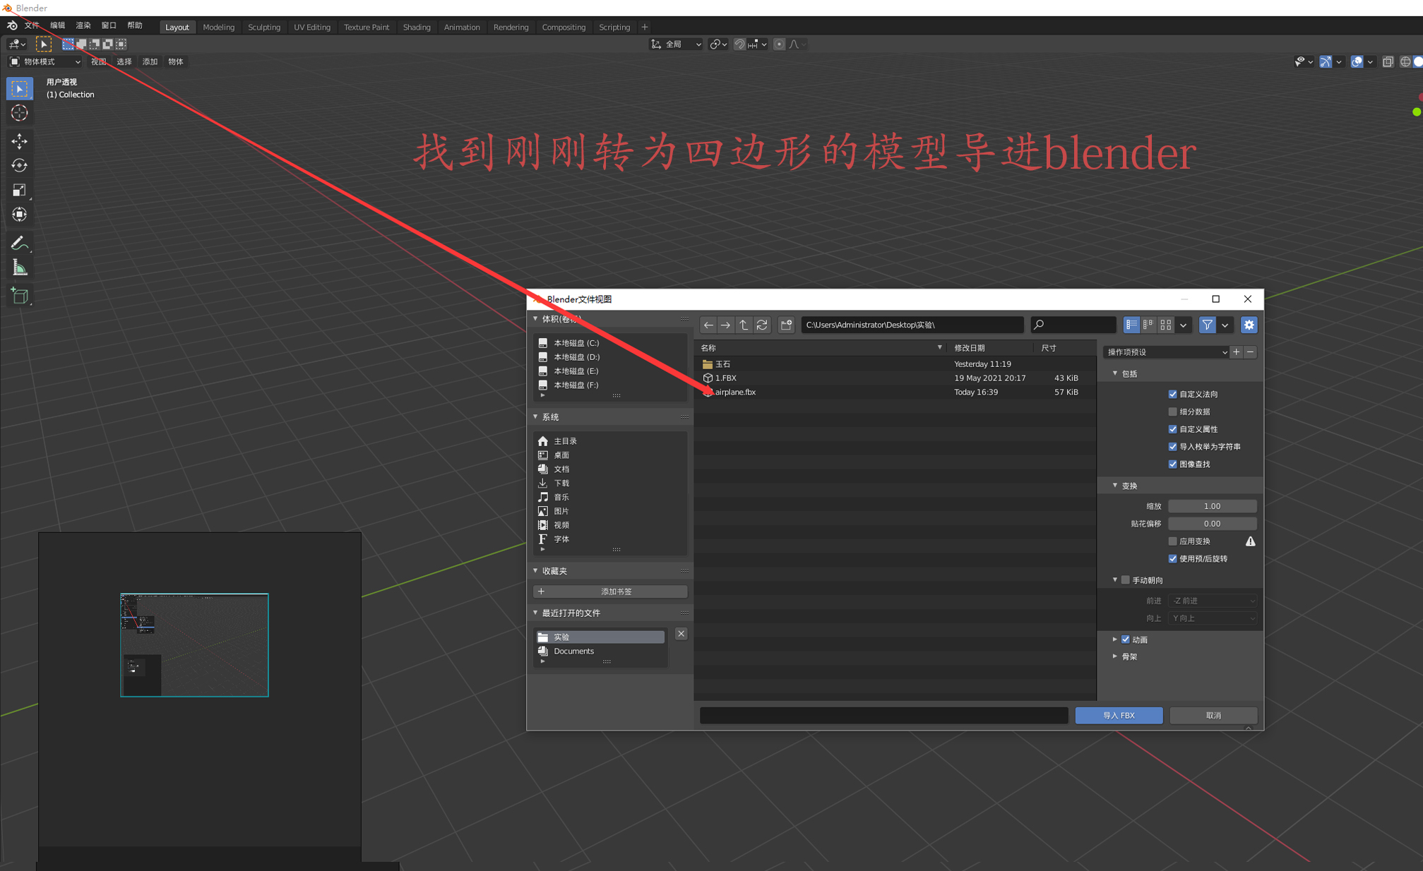Select the Annotate pencil tool

(19, 244)
